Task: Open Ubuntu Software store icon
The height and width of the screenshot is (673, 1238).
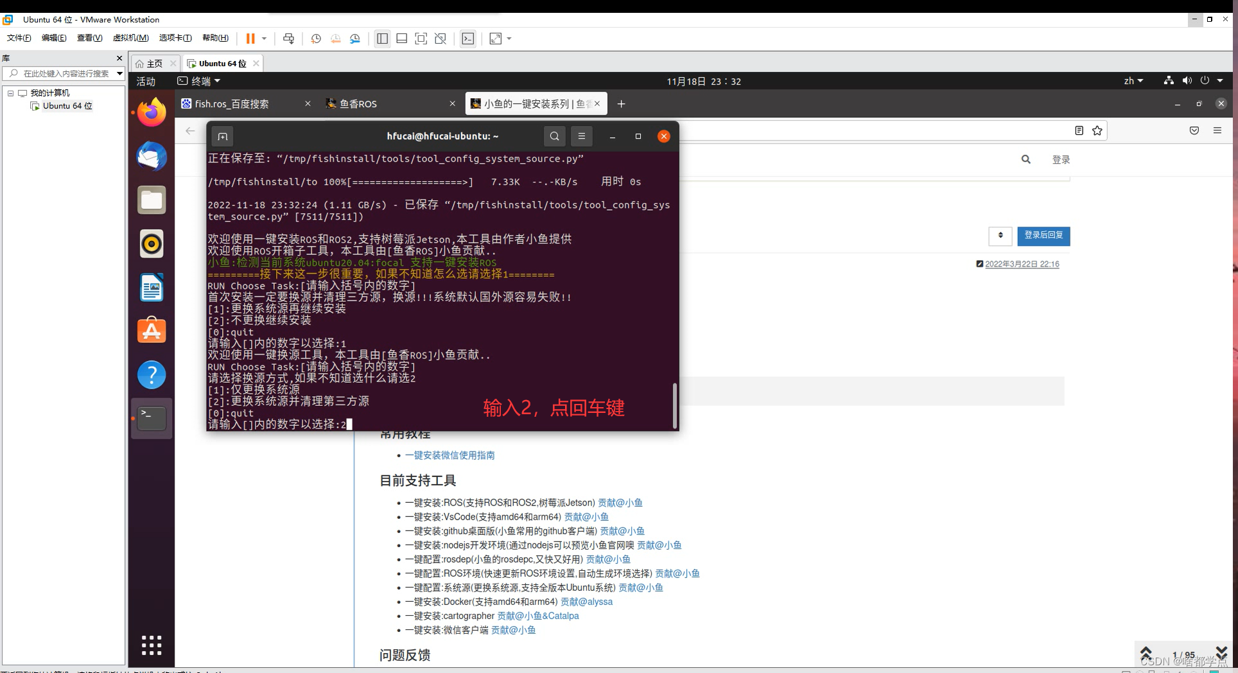Action: coord(152,331)
